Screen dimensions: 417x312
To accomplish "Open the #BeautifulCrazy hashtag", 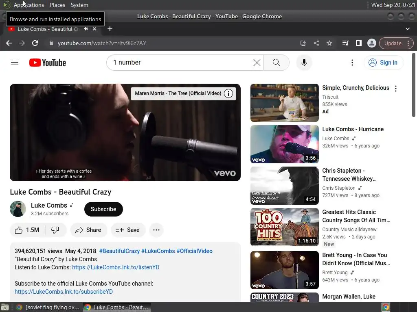I will [119, 251].
